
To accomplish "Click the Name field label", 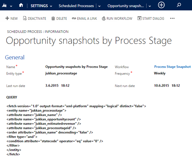I will click(x=11, y=67).
